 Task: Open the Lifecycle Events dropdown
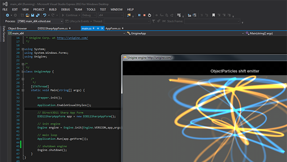click(78, 21)
